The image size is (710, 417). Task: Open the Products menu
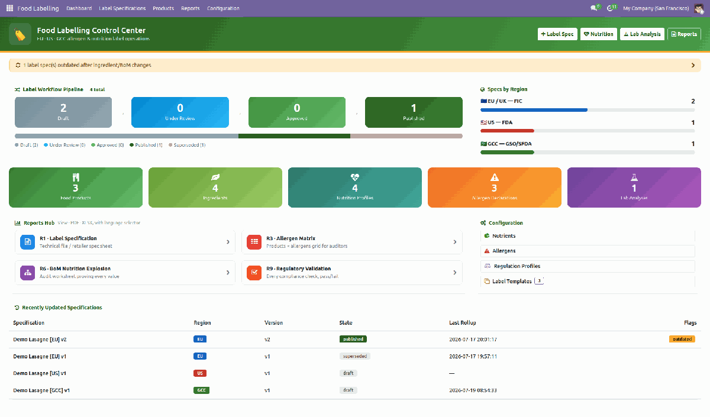point(163,8)
